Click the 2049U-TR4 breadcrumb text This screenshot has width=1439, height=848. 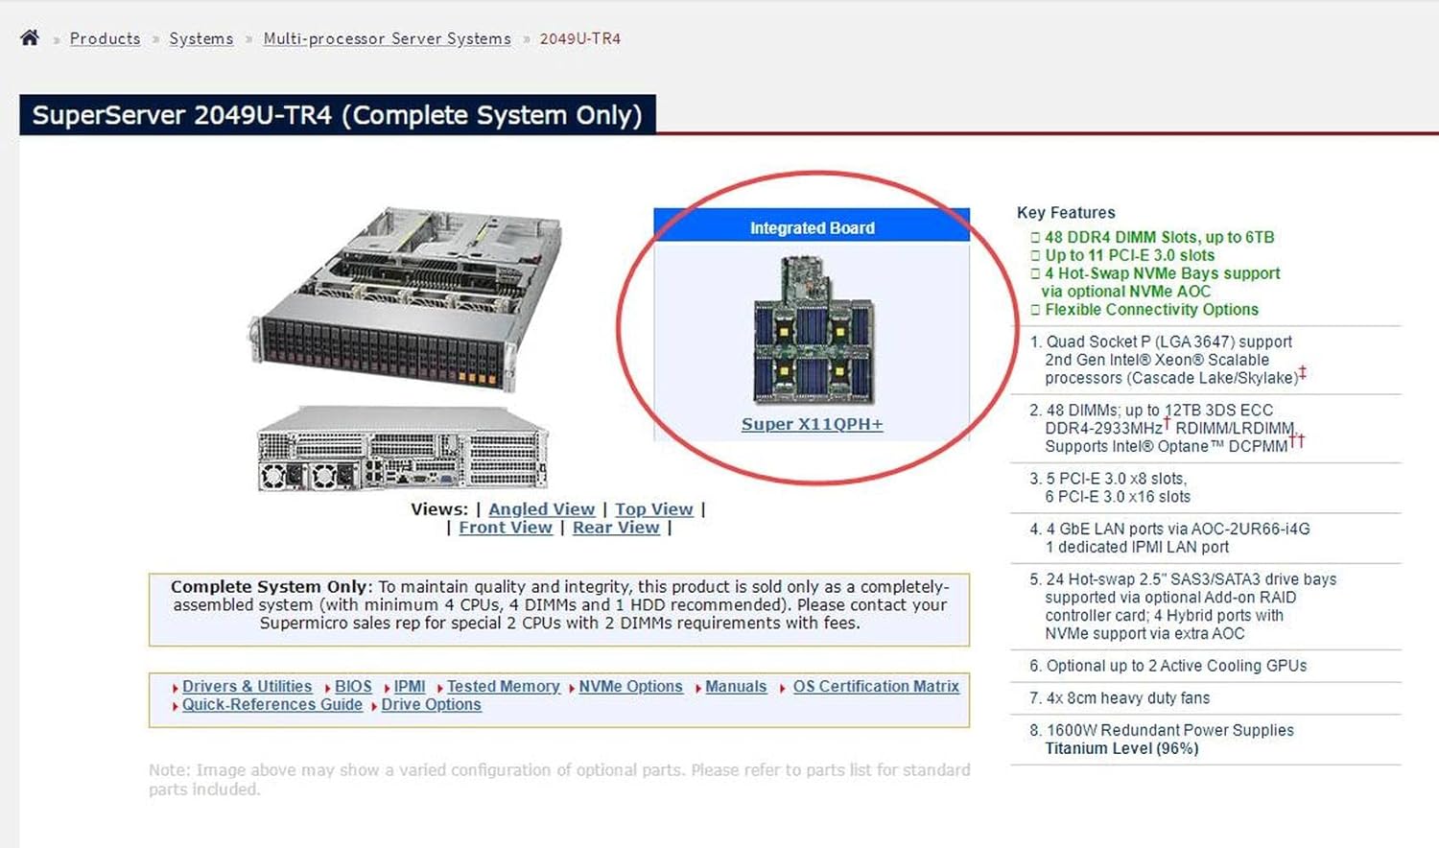(x=579, y=38)
